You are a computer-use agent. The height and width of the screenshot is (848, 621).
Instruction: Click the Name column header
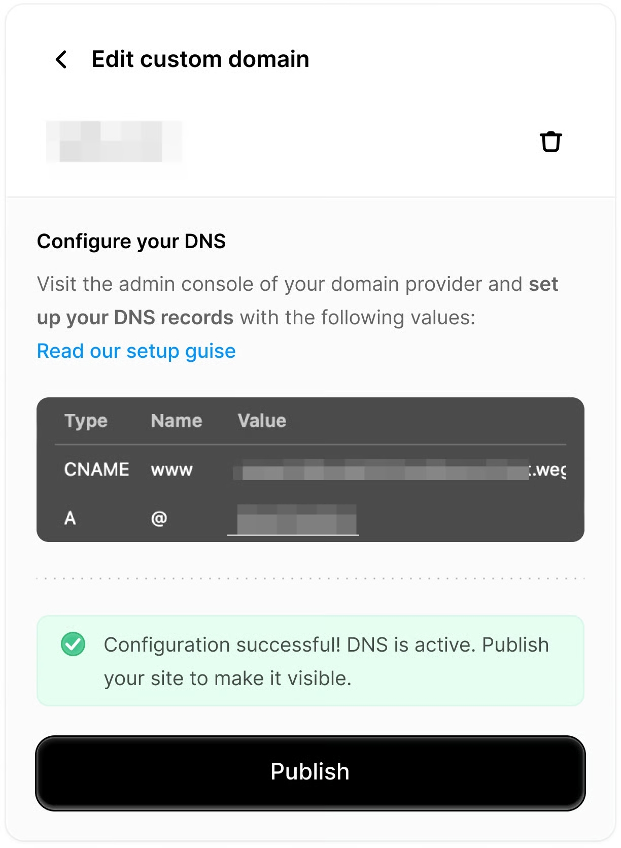(177, 421)
